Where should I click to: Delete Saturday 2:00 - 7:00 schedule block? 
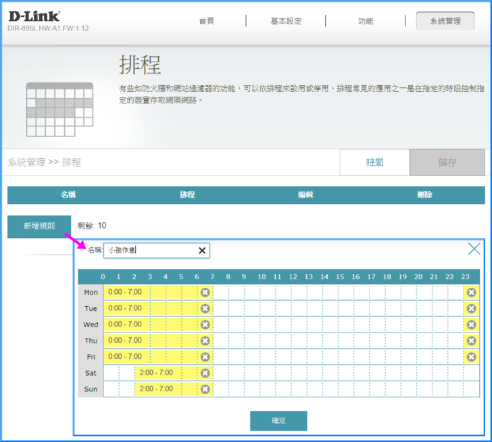[205, 373]
